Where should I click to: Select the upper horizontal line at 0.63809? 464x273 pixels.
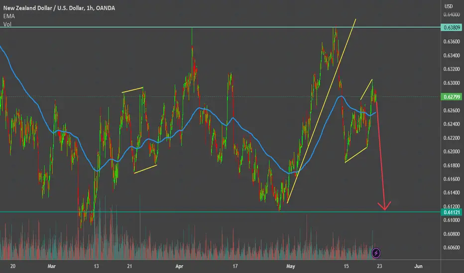pyautogui.click(x=220, y=27)
